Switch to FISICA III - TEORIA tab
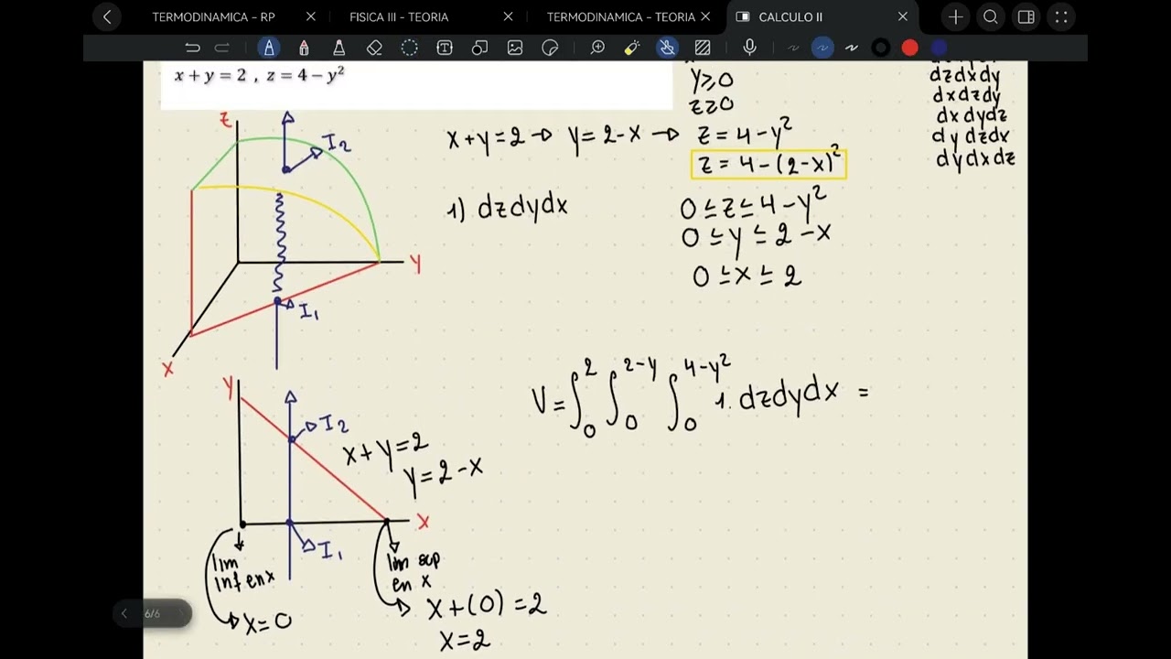1171x659 pixels. [x=399, y=16]
